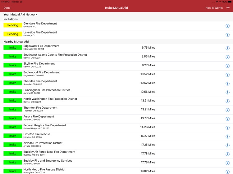233x174 pixels.
Task: Tap Pending badge for Lakeside Fire Department
Action: tap(13, 34)
